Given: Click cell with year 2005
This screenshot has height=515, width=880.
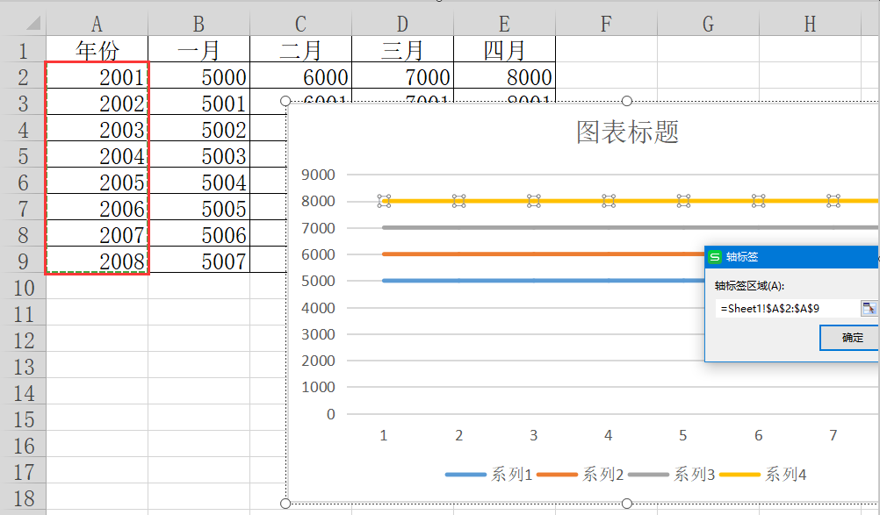Looking at the screenshot, I should click(97, 182).
